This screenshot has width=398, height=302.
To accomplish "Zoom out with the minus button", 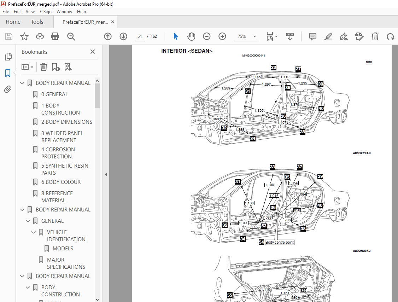I will click(207, 36).
